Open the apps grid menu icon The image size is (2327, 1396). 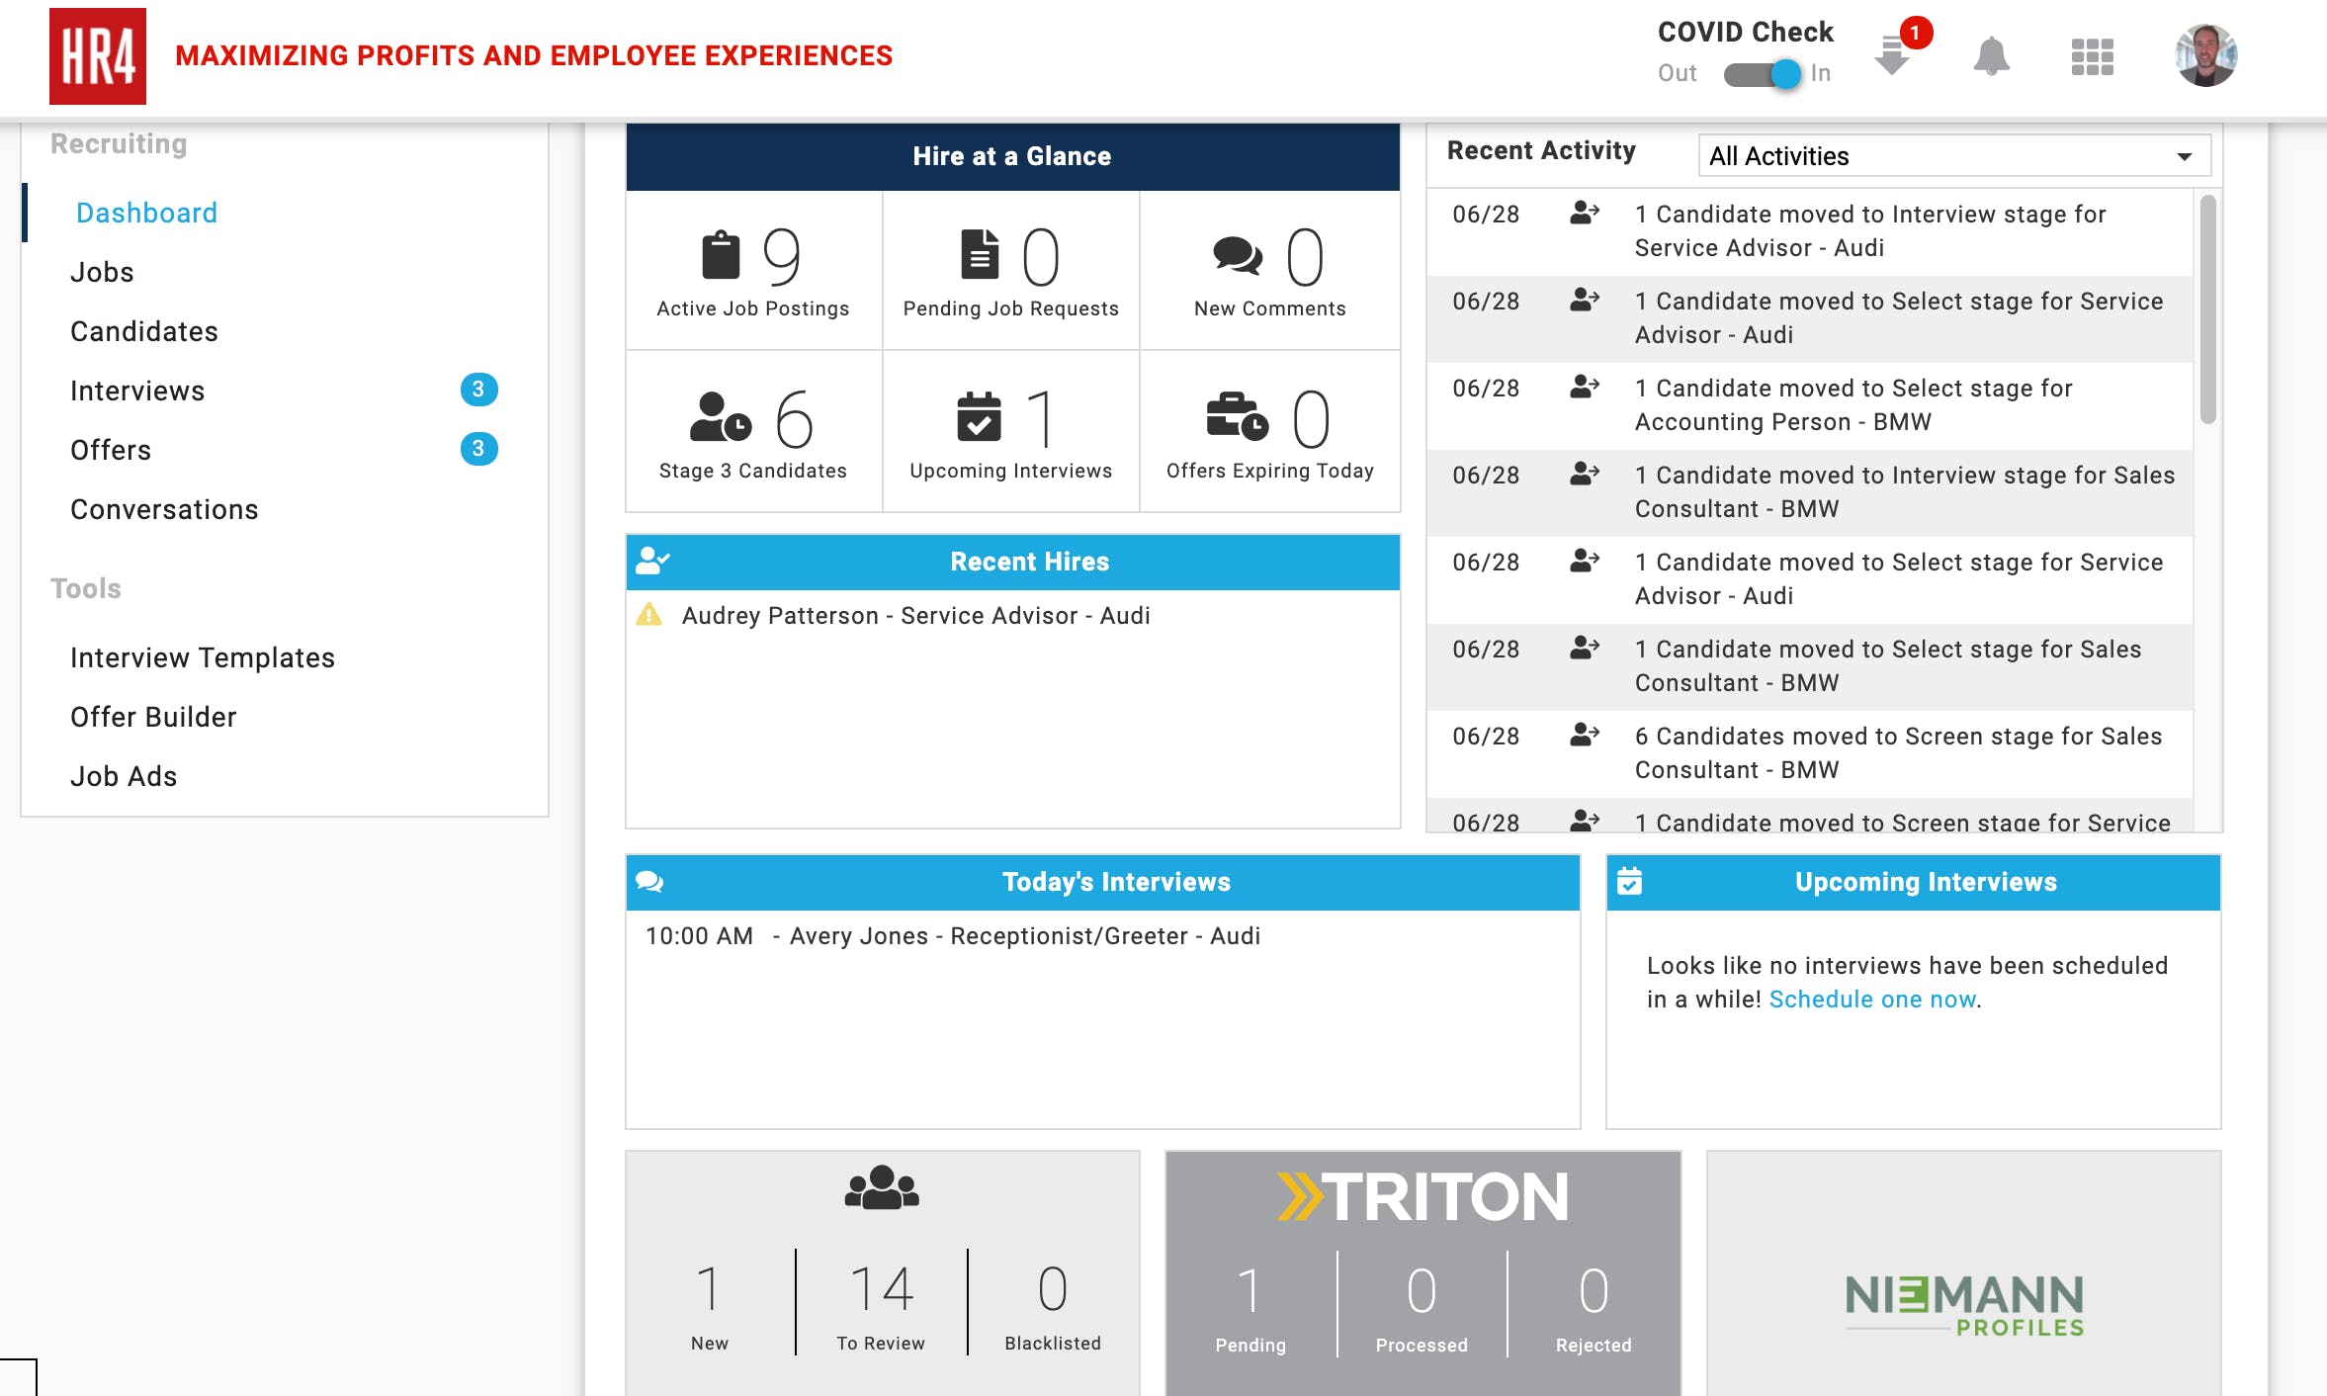coord(2092,56)
